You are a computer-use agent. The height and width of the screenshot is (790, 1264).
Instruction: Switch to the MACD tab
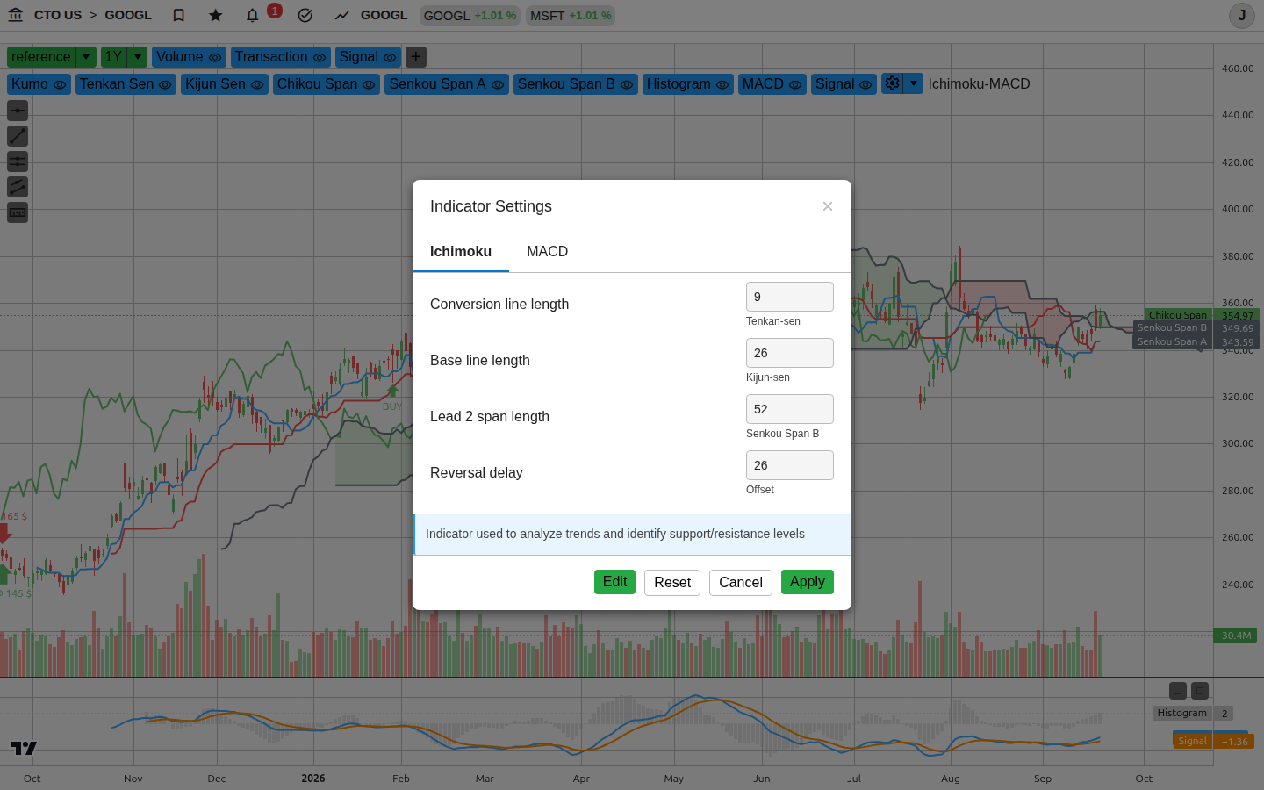(548, 252)
